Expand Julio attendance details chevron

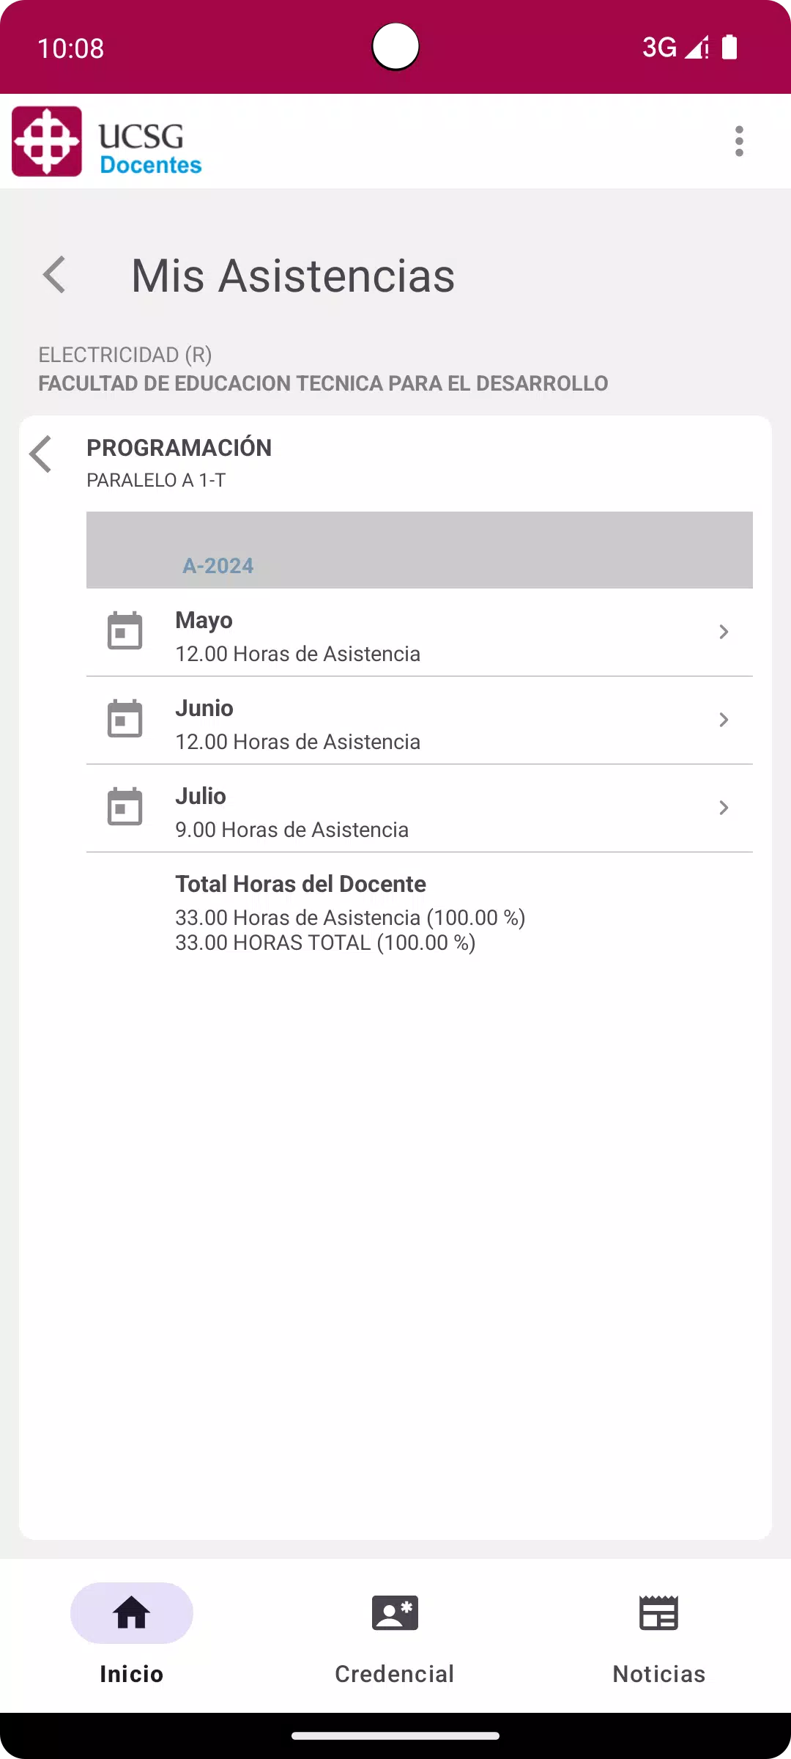[x=724, y=808]
